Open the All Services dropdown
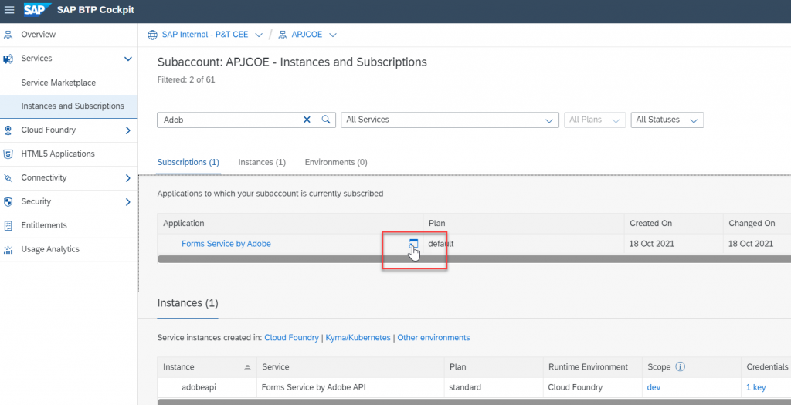Screen dimensions: 791x405 click(450, 120)
